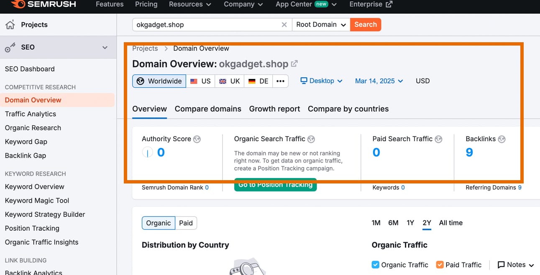Click the Semrush Domain Rank value 0
Screen dimensions: 540x275
[207, 188]
